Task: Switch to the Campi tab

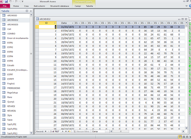Action: click(x=78, y=6)
